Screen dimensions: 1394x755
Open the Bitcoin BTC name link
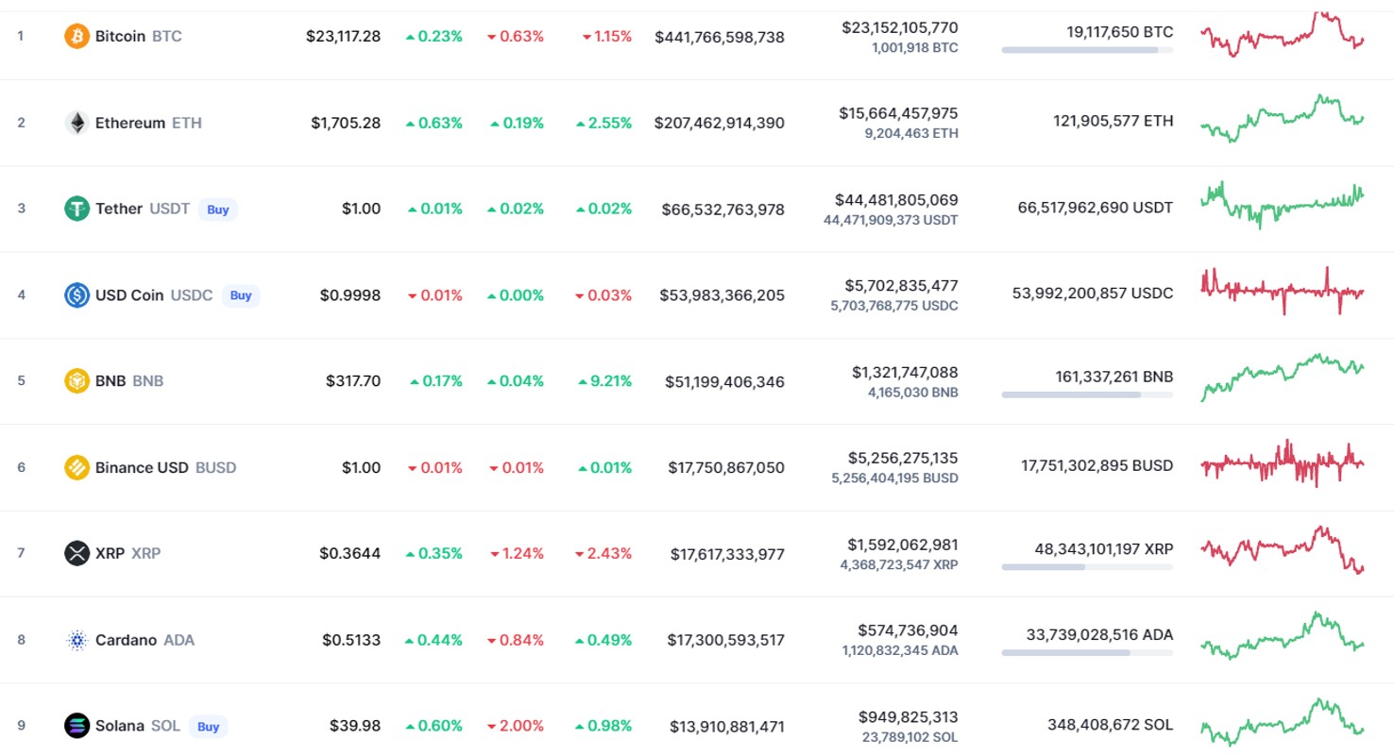[x=139, y=37]
